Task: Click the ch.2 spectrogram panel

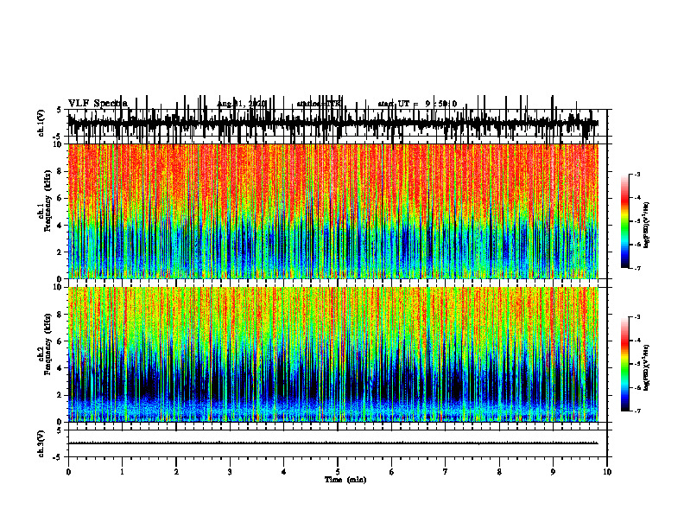Action: coord(333,354)
